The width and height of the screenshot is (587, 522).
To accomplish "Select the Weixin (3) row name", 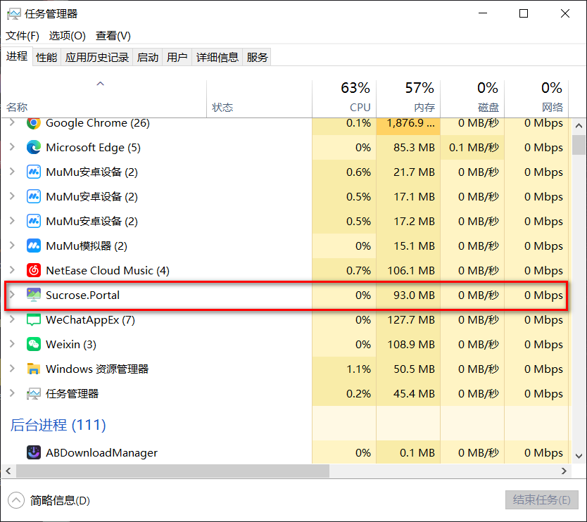I will pos(71,344).
